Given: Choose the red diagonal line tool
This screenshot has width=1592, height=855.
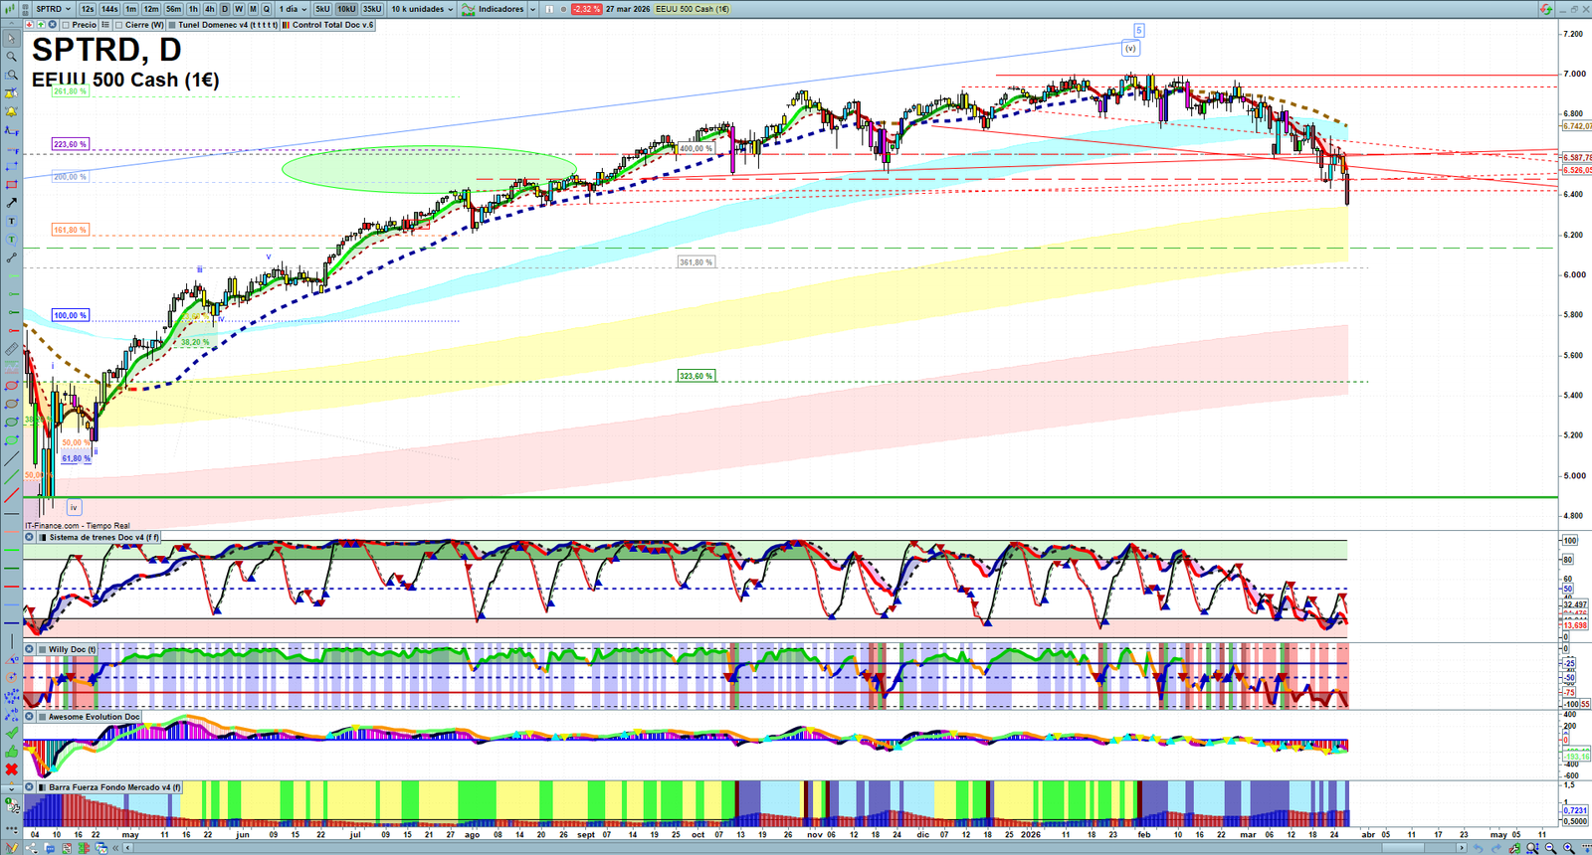Looking at the screenshot, I should (11, 495).
